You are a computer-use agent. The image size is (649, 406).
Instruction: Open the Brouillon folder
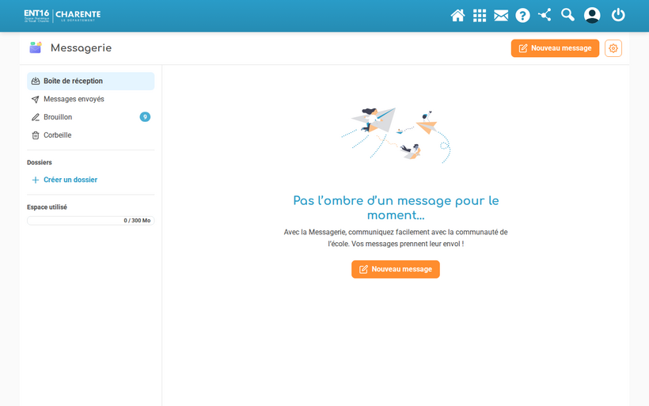(91, 117)
